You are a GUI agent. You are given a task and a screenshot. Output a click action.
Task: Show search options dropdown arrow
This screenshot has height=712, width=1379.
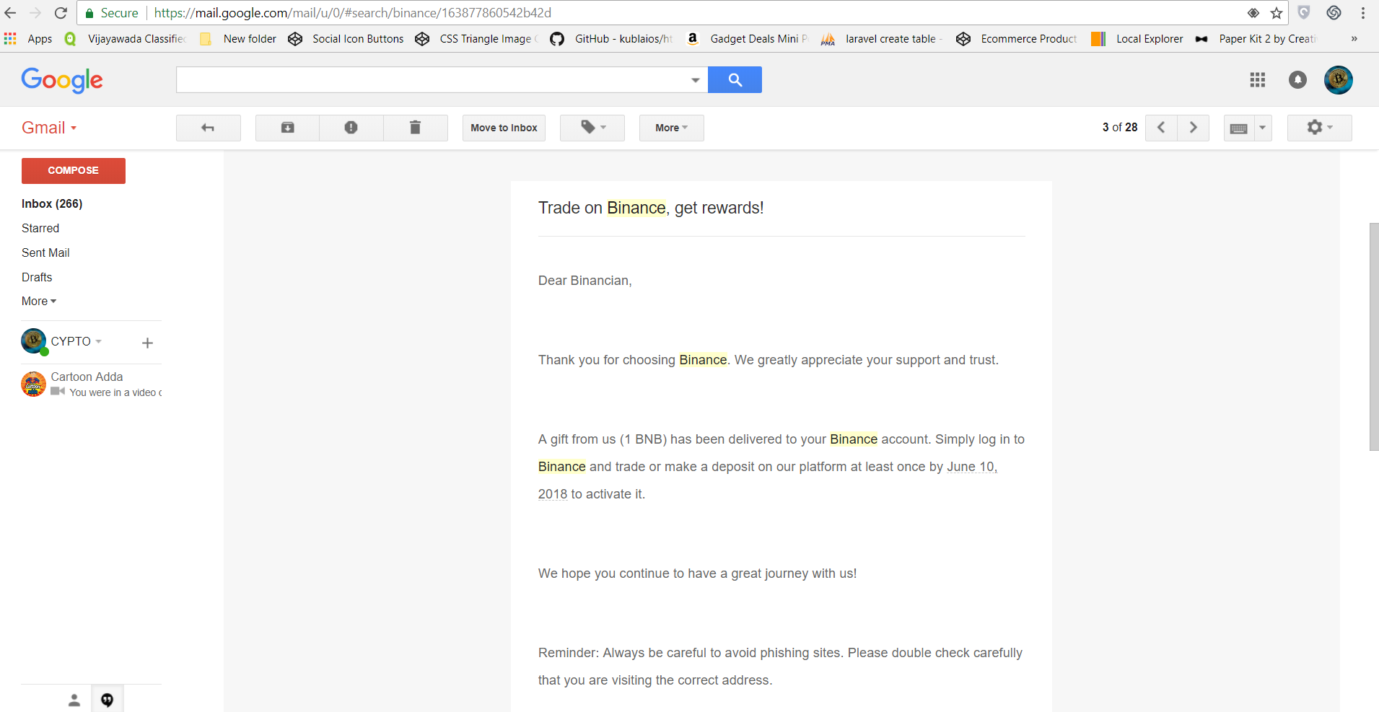tap(695, 80)
